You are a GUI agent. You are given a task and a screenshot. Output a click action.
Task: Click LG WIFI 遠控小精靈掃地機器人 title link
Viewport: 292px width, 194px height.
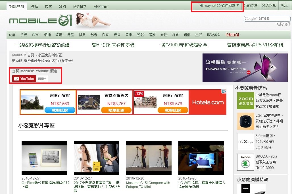click(x=202, y=185)
